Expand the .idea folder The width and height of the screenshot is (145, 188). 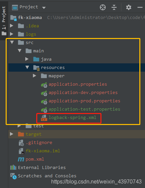click(x=12, y=26)
